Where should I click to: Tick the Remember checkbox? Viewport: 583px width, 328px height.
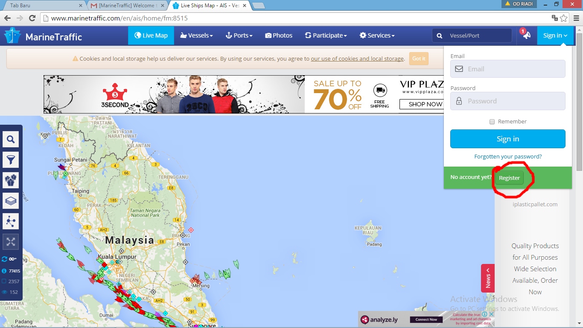point(492,122)
